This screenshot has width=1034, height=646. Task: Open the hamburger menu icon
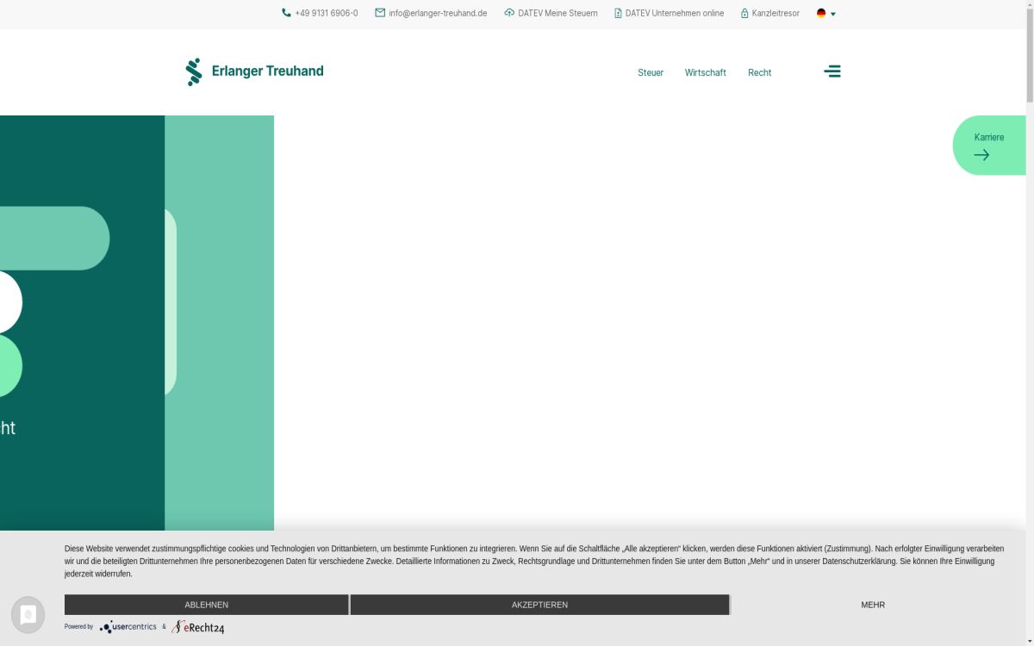pyautogui.click(x=832, y=71)
